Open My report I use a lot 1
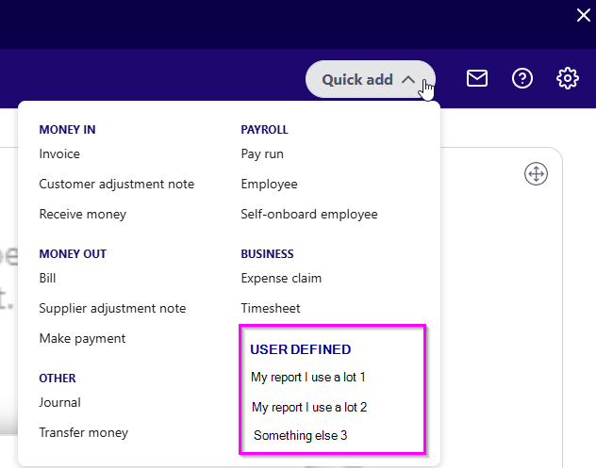596x468 pixels. pos(308,378)
